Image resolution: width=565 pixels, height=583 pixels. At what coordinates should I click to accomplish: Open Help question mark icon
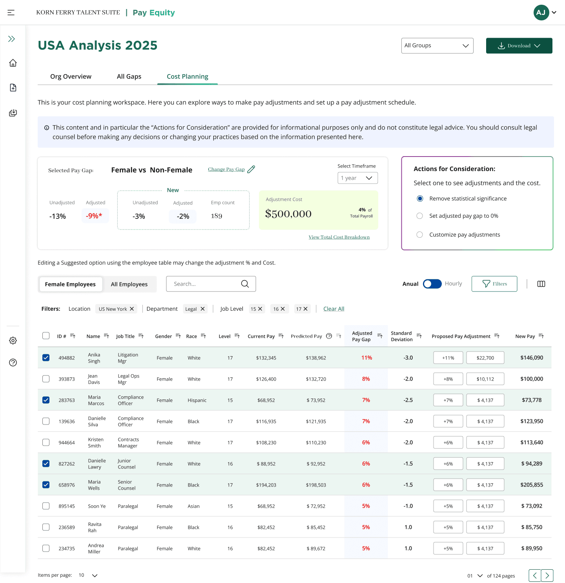tap(13, 363)
